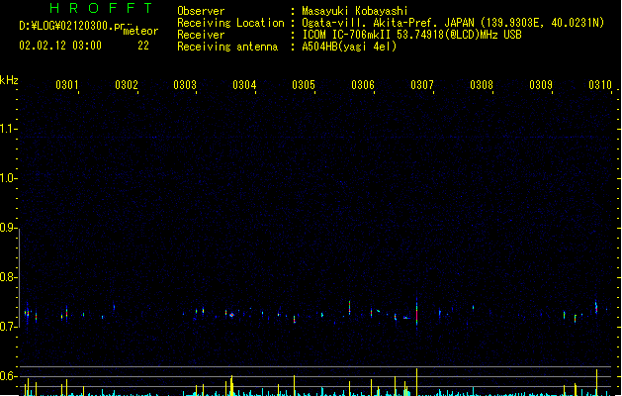
Task: Click the 0.9 kHz axis label
Action: (8, 228)
